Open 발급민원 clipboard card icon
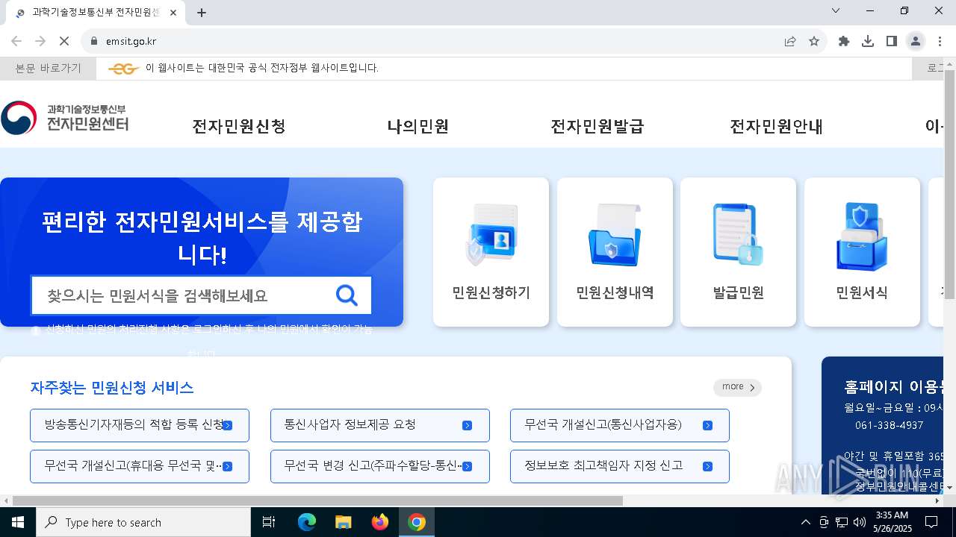This screenshot has height=537, width=956. (x=738, y=235)
